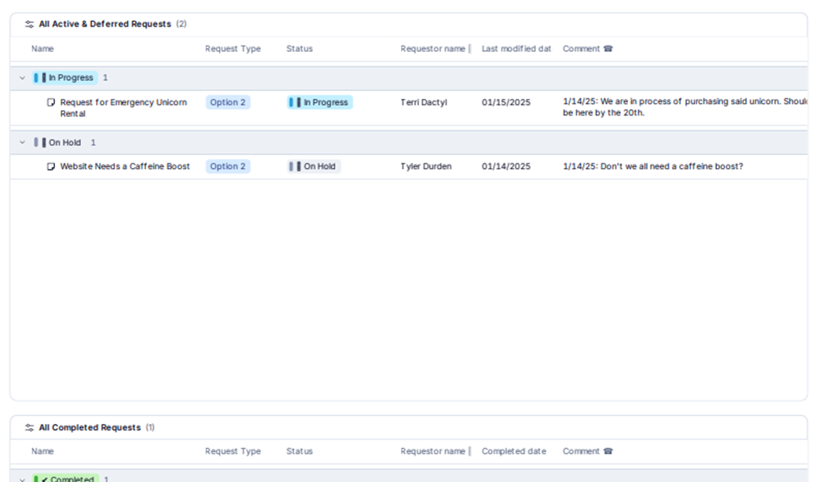Select the Terri Dactyl requestor cell
This screenshot has width=816, height=482.
pos(424,102)
